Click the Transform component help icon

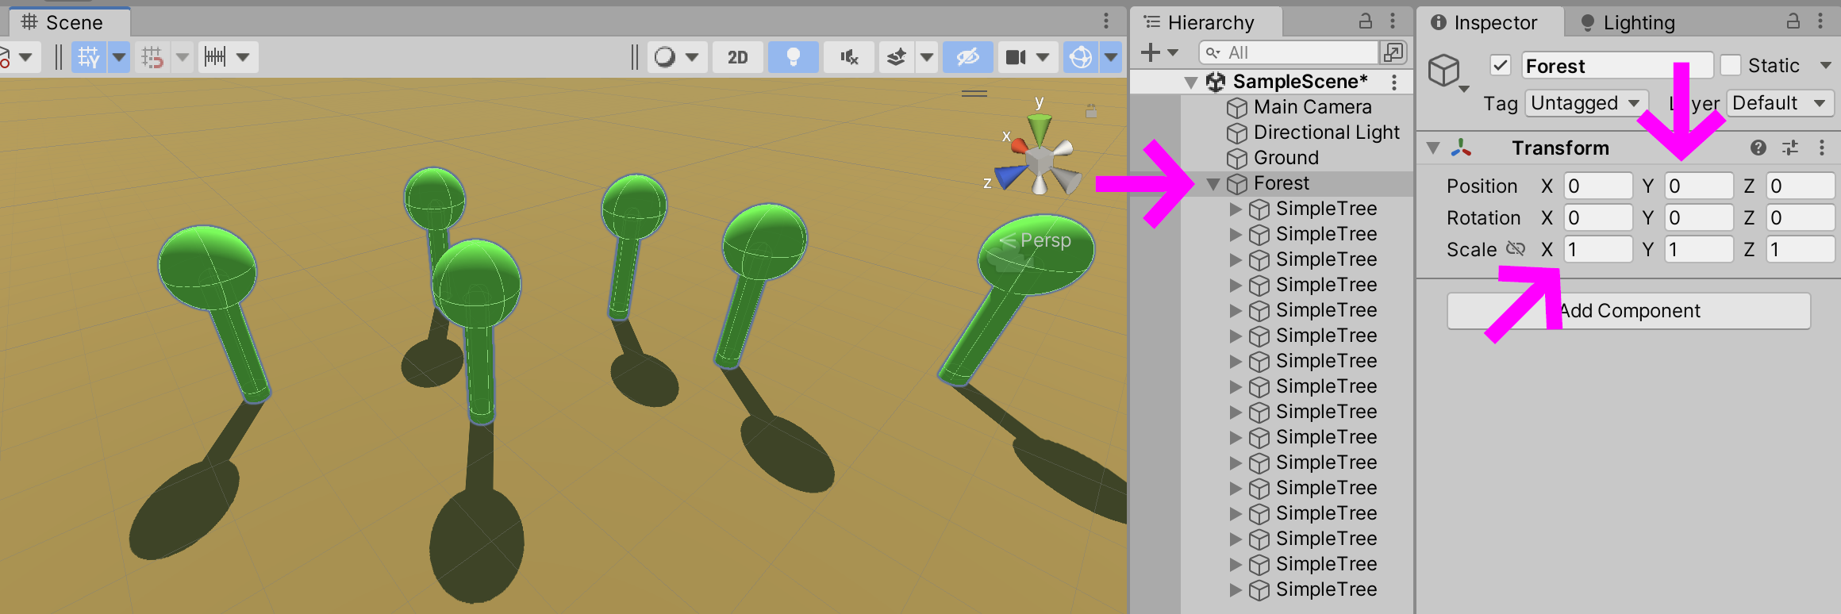1758,148
